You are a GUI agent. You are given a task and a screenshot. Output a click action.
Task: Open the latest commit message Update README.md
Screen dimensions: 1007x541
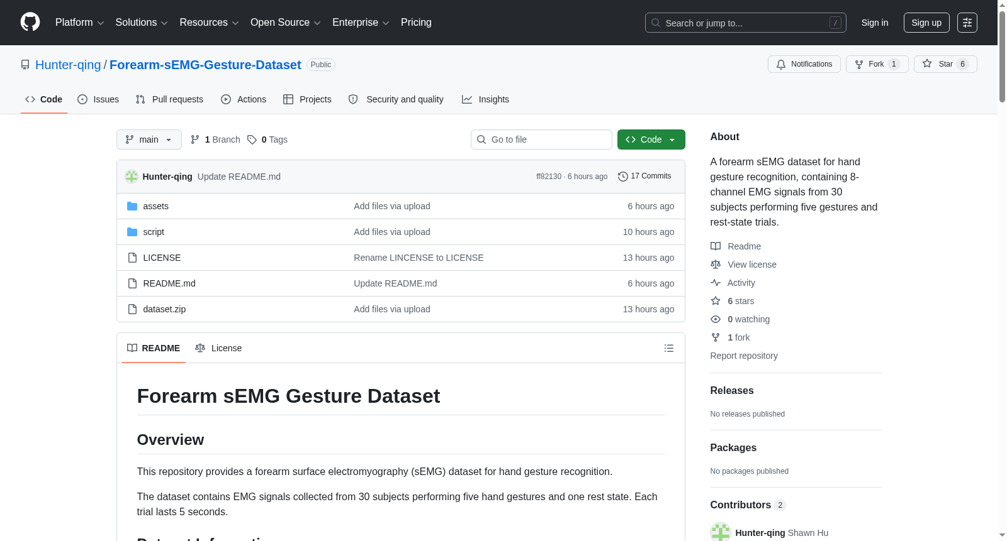(239, 177)
